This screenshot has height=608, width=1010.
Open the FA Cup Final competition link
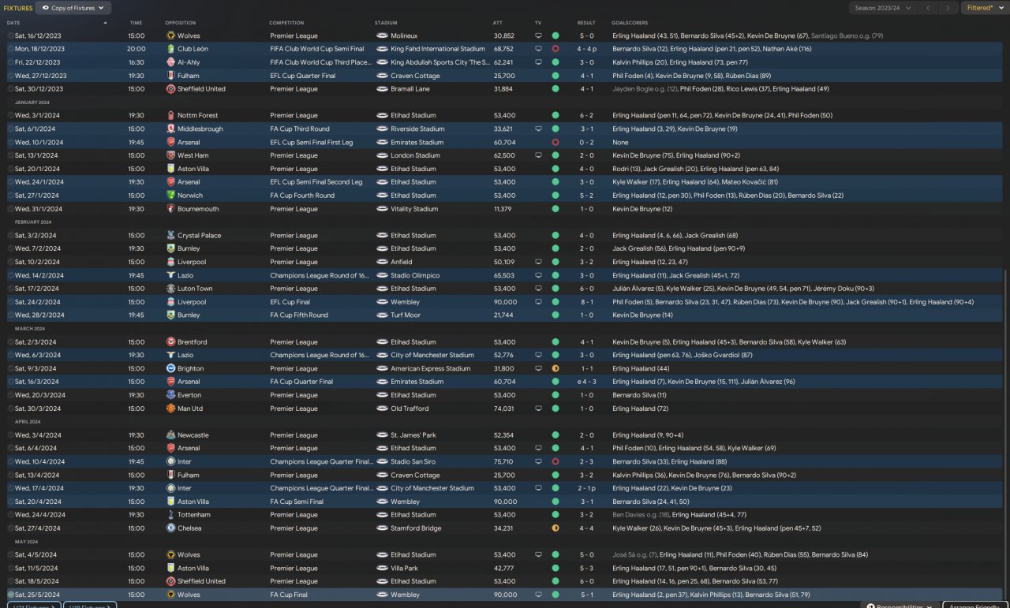click(290, 595)
